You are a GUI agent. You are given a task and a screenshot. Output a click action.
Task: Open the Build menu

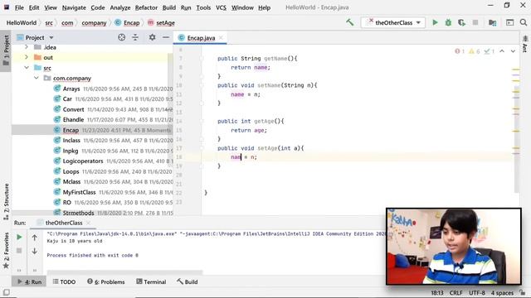pyautogui.click(x=169, y=7)
